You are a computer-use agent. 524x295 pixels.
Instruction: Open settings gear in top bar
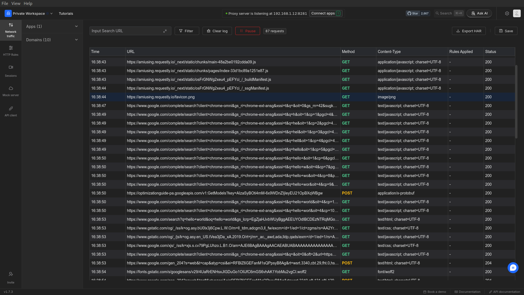click(507, 13)
